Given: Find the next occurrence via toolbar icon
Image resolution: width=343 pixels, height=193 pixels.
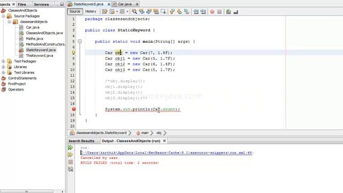Looking at the screenshot, I should [x=149, y=12].
